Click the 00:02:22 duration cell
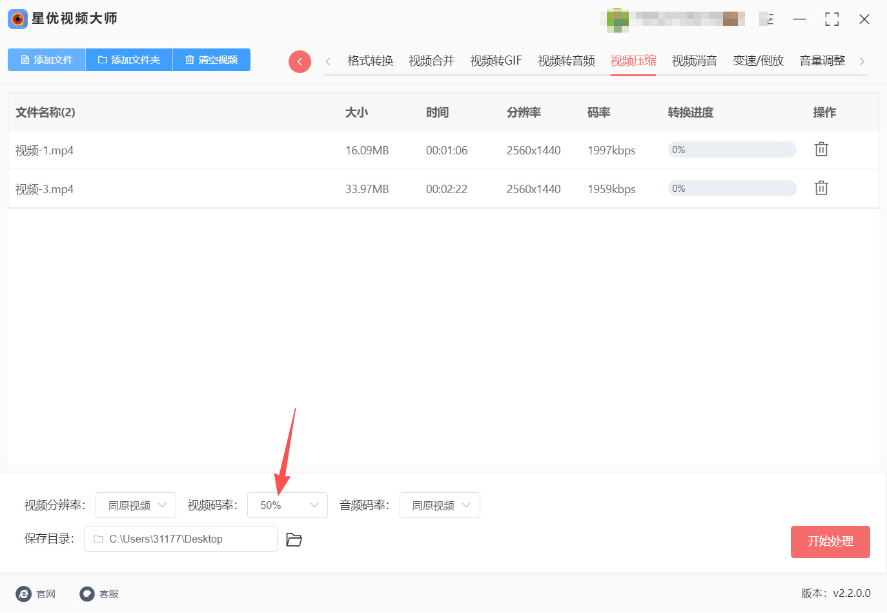 point(447,189)
